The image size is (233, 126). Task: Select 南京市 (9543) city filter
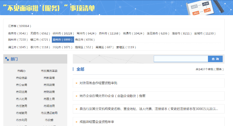[x=18, y=34]
